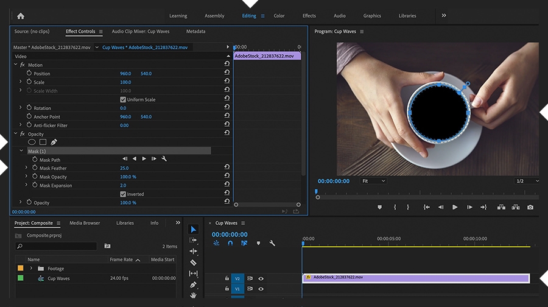Switch to the Color workspace
Viewport: 548px width, 307px height.
pos(279,16)
